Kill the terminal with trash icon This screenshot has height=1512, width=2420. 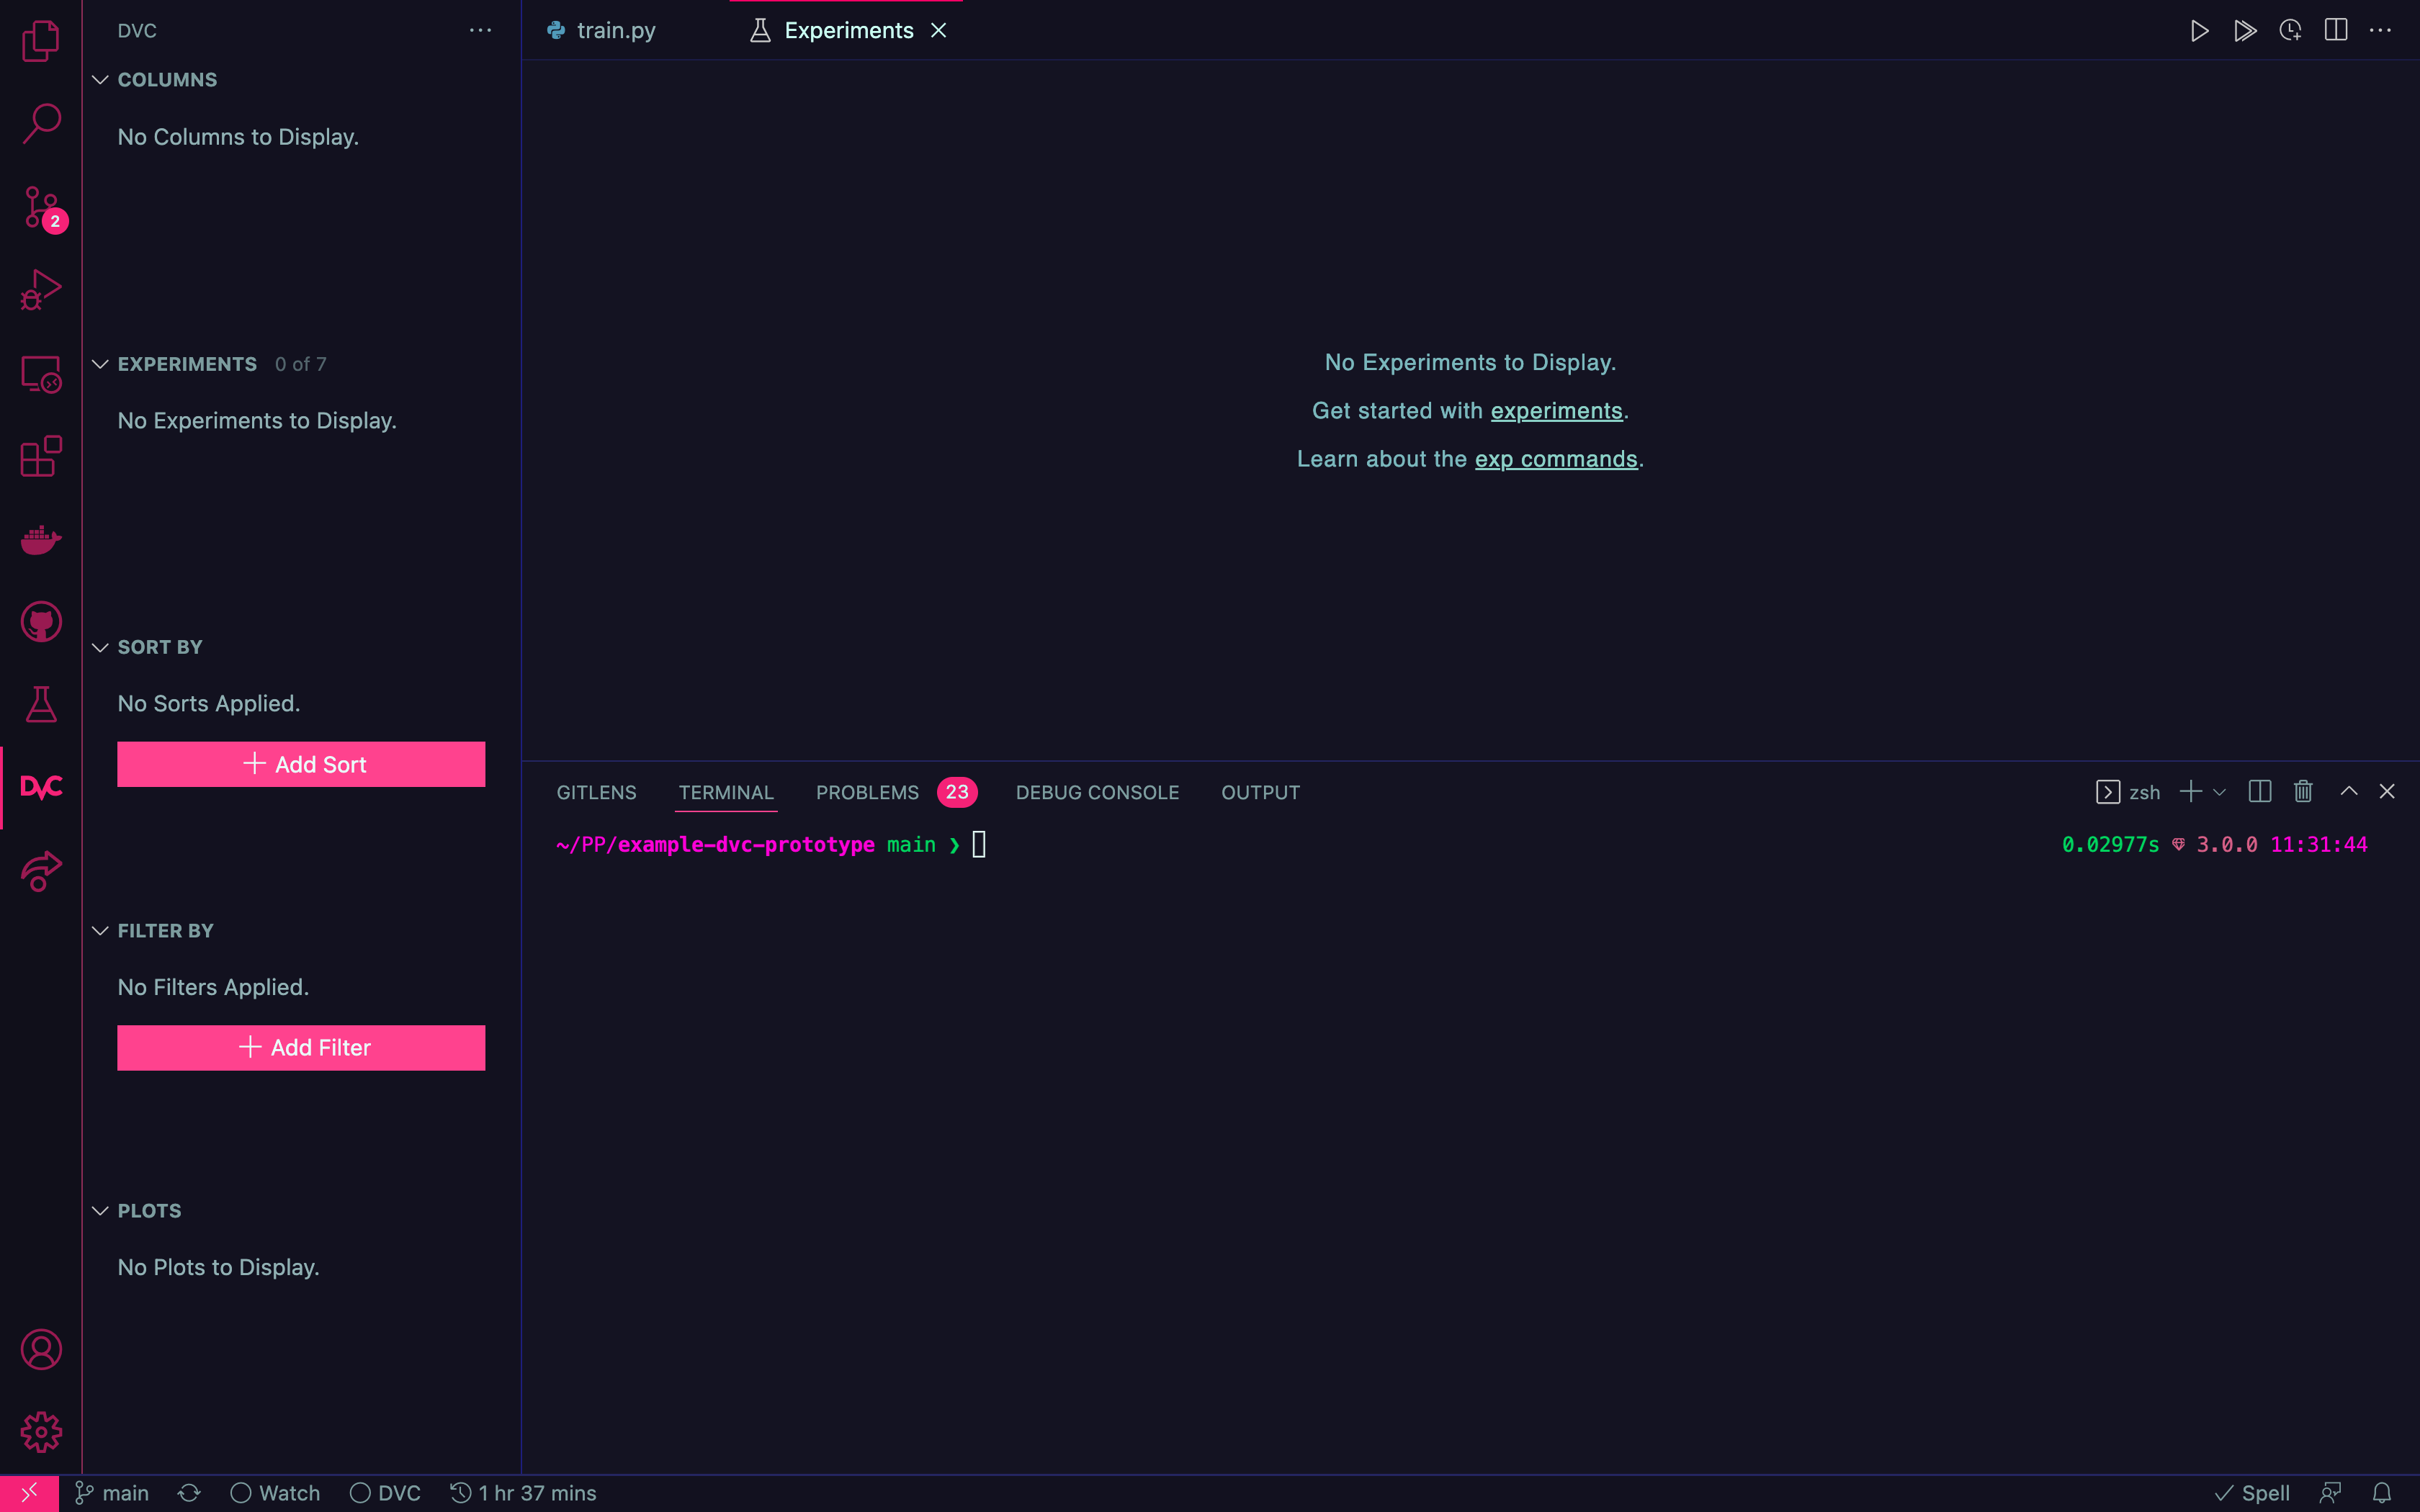click(2303, 792)
